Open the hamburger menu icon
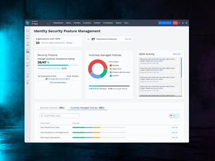 [186, 23]
